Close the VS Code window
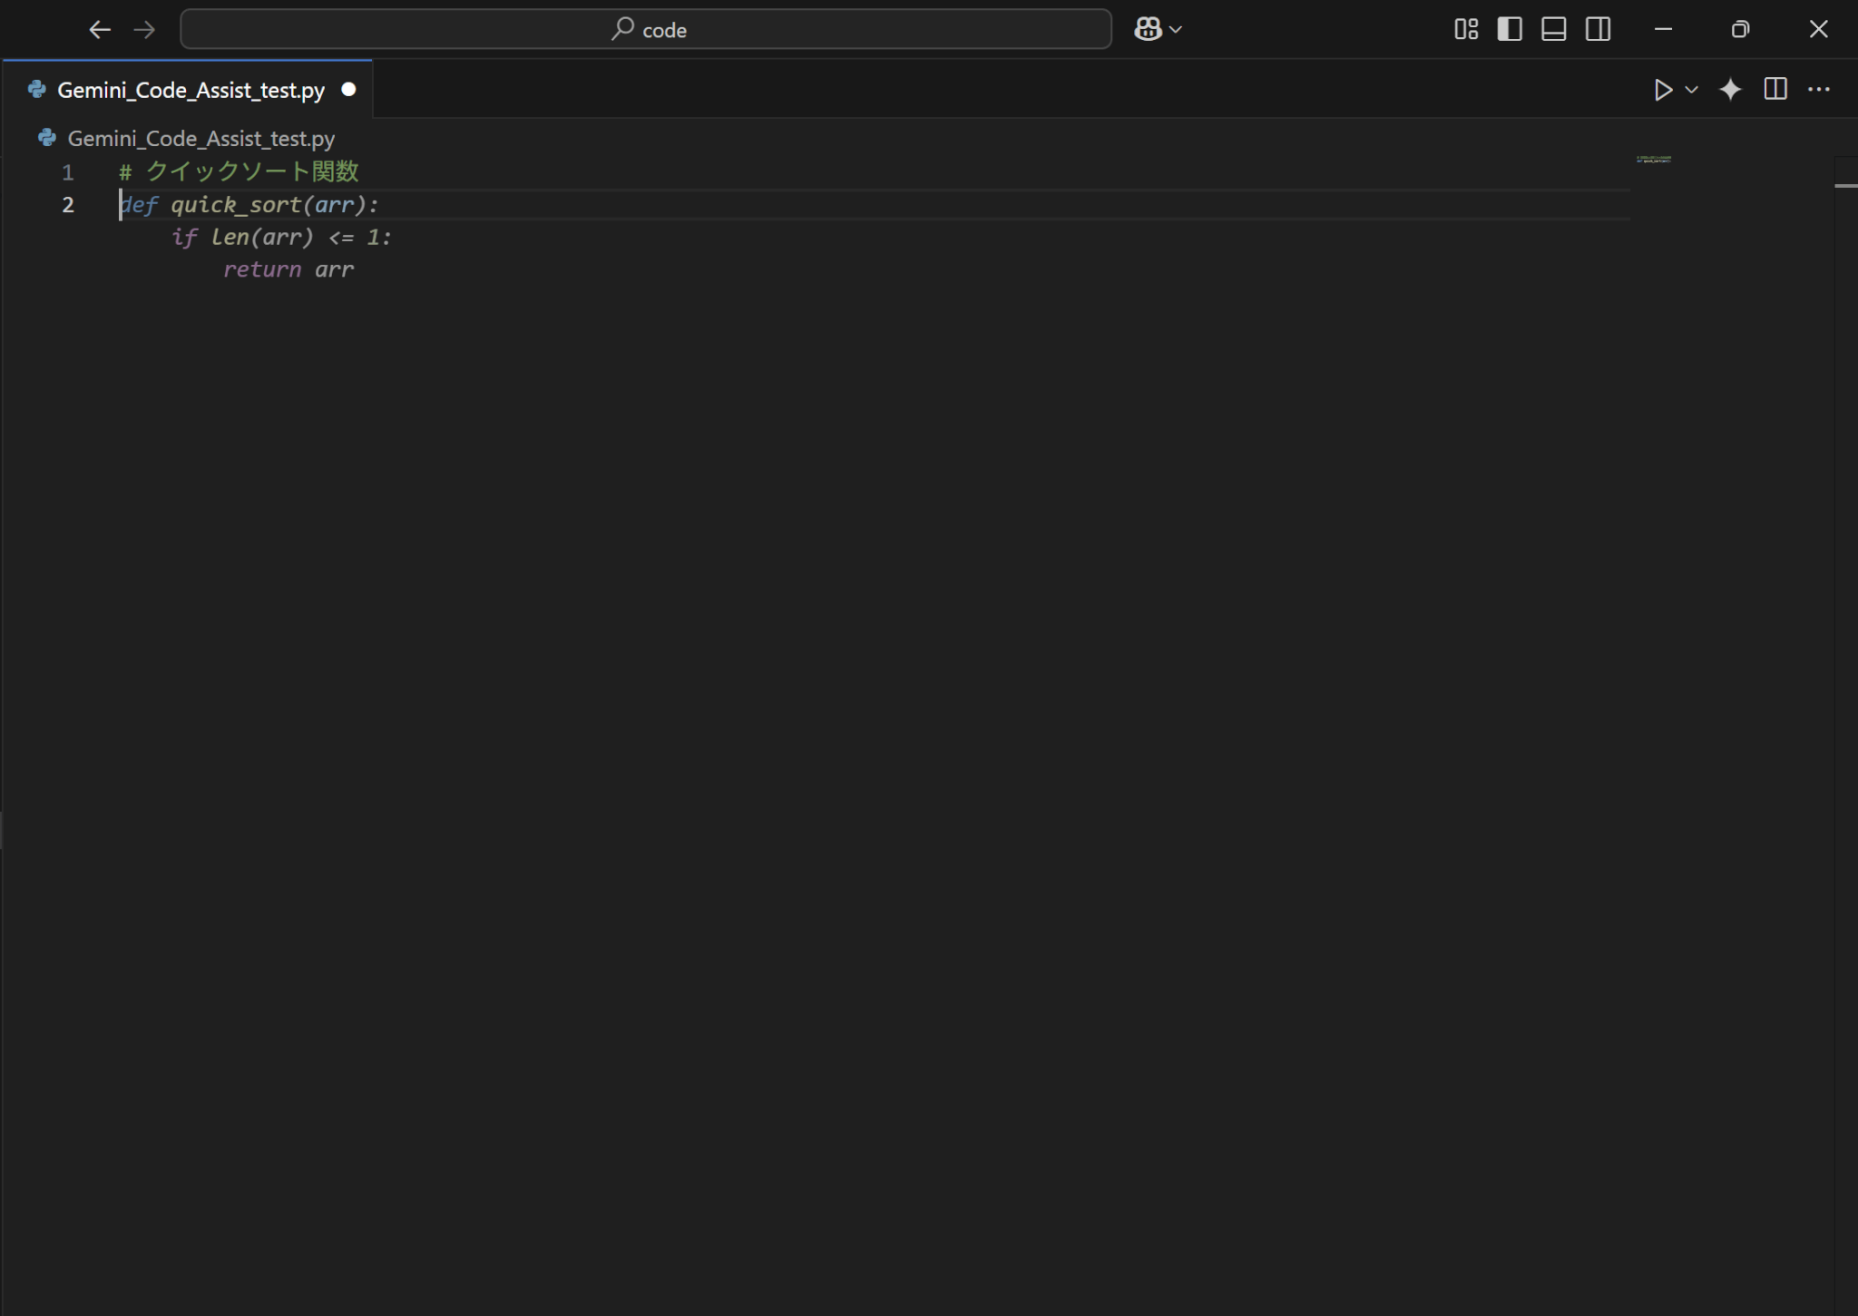Viewport: 1858px width, 1316px height. (1818, 30)
